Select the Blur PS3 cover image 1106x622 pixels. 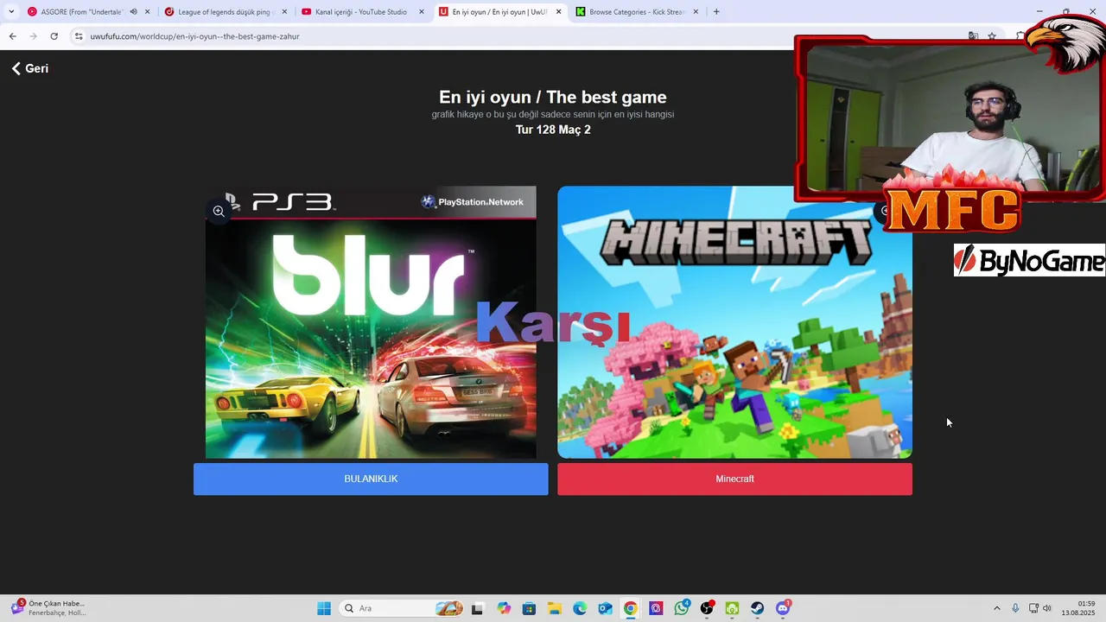click(x=371, y=322)
